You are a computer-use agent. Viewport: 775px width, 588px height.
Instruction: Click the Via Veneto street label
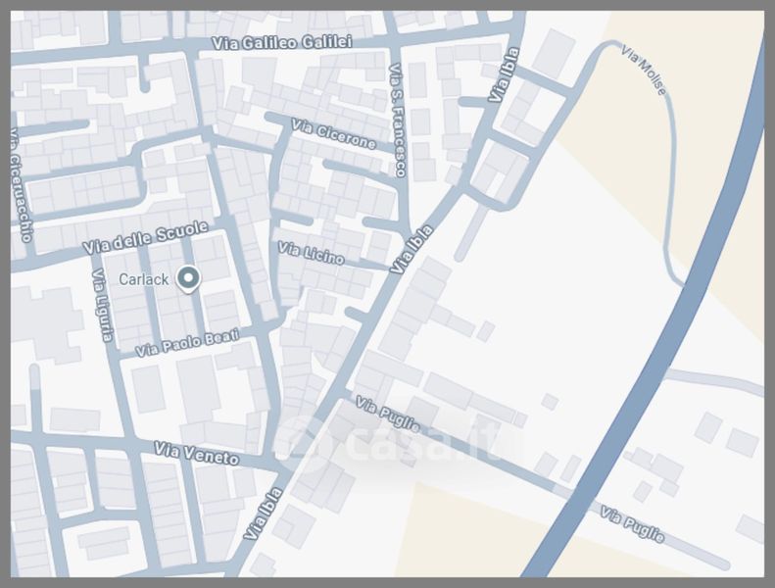pos(196,454)
